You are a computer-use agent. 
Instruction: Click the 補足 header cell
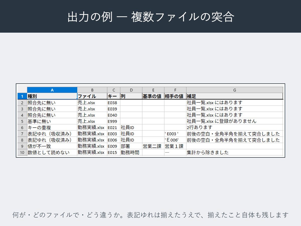[x=235, y=96]
